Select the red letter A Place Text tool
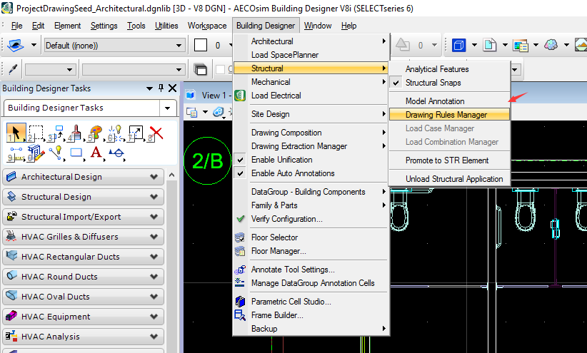Screen dimensions: 587x353 pyautogui.click(x=96, y=153)
